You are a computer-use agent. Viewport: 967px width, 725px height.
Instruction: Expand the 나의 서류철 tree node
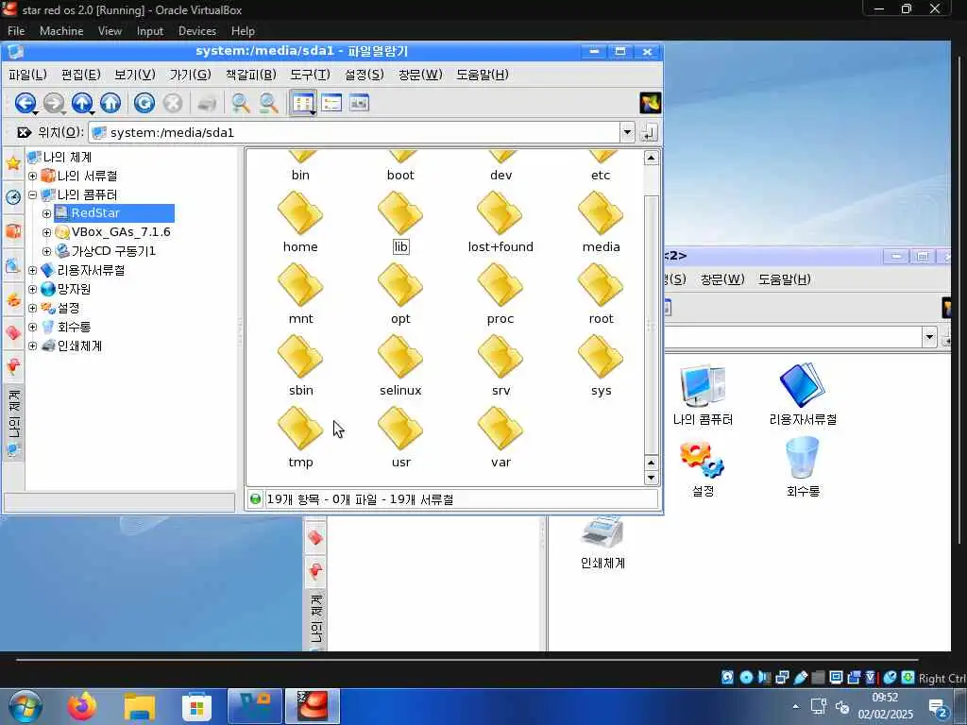[x=33, y=177]
